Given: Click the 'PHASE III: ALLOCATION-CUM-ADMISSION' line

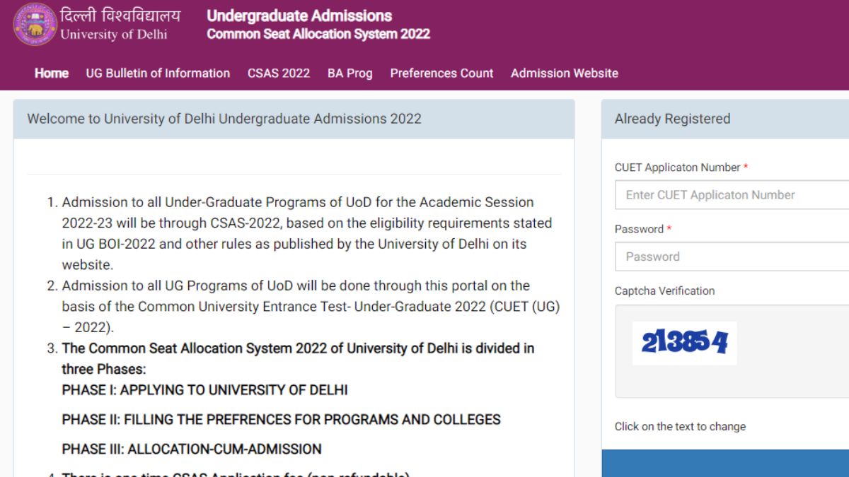Looking at the screenshot, I should coord(192,449).
